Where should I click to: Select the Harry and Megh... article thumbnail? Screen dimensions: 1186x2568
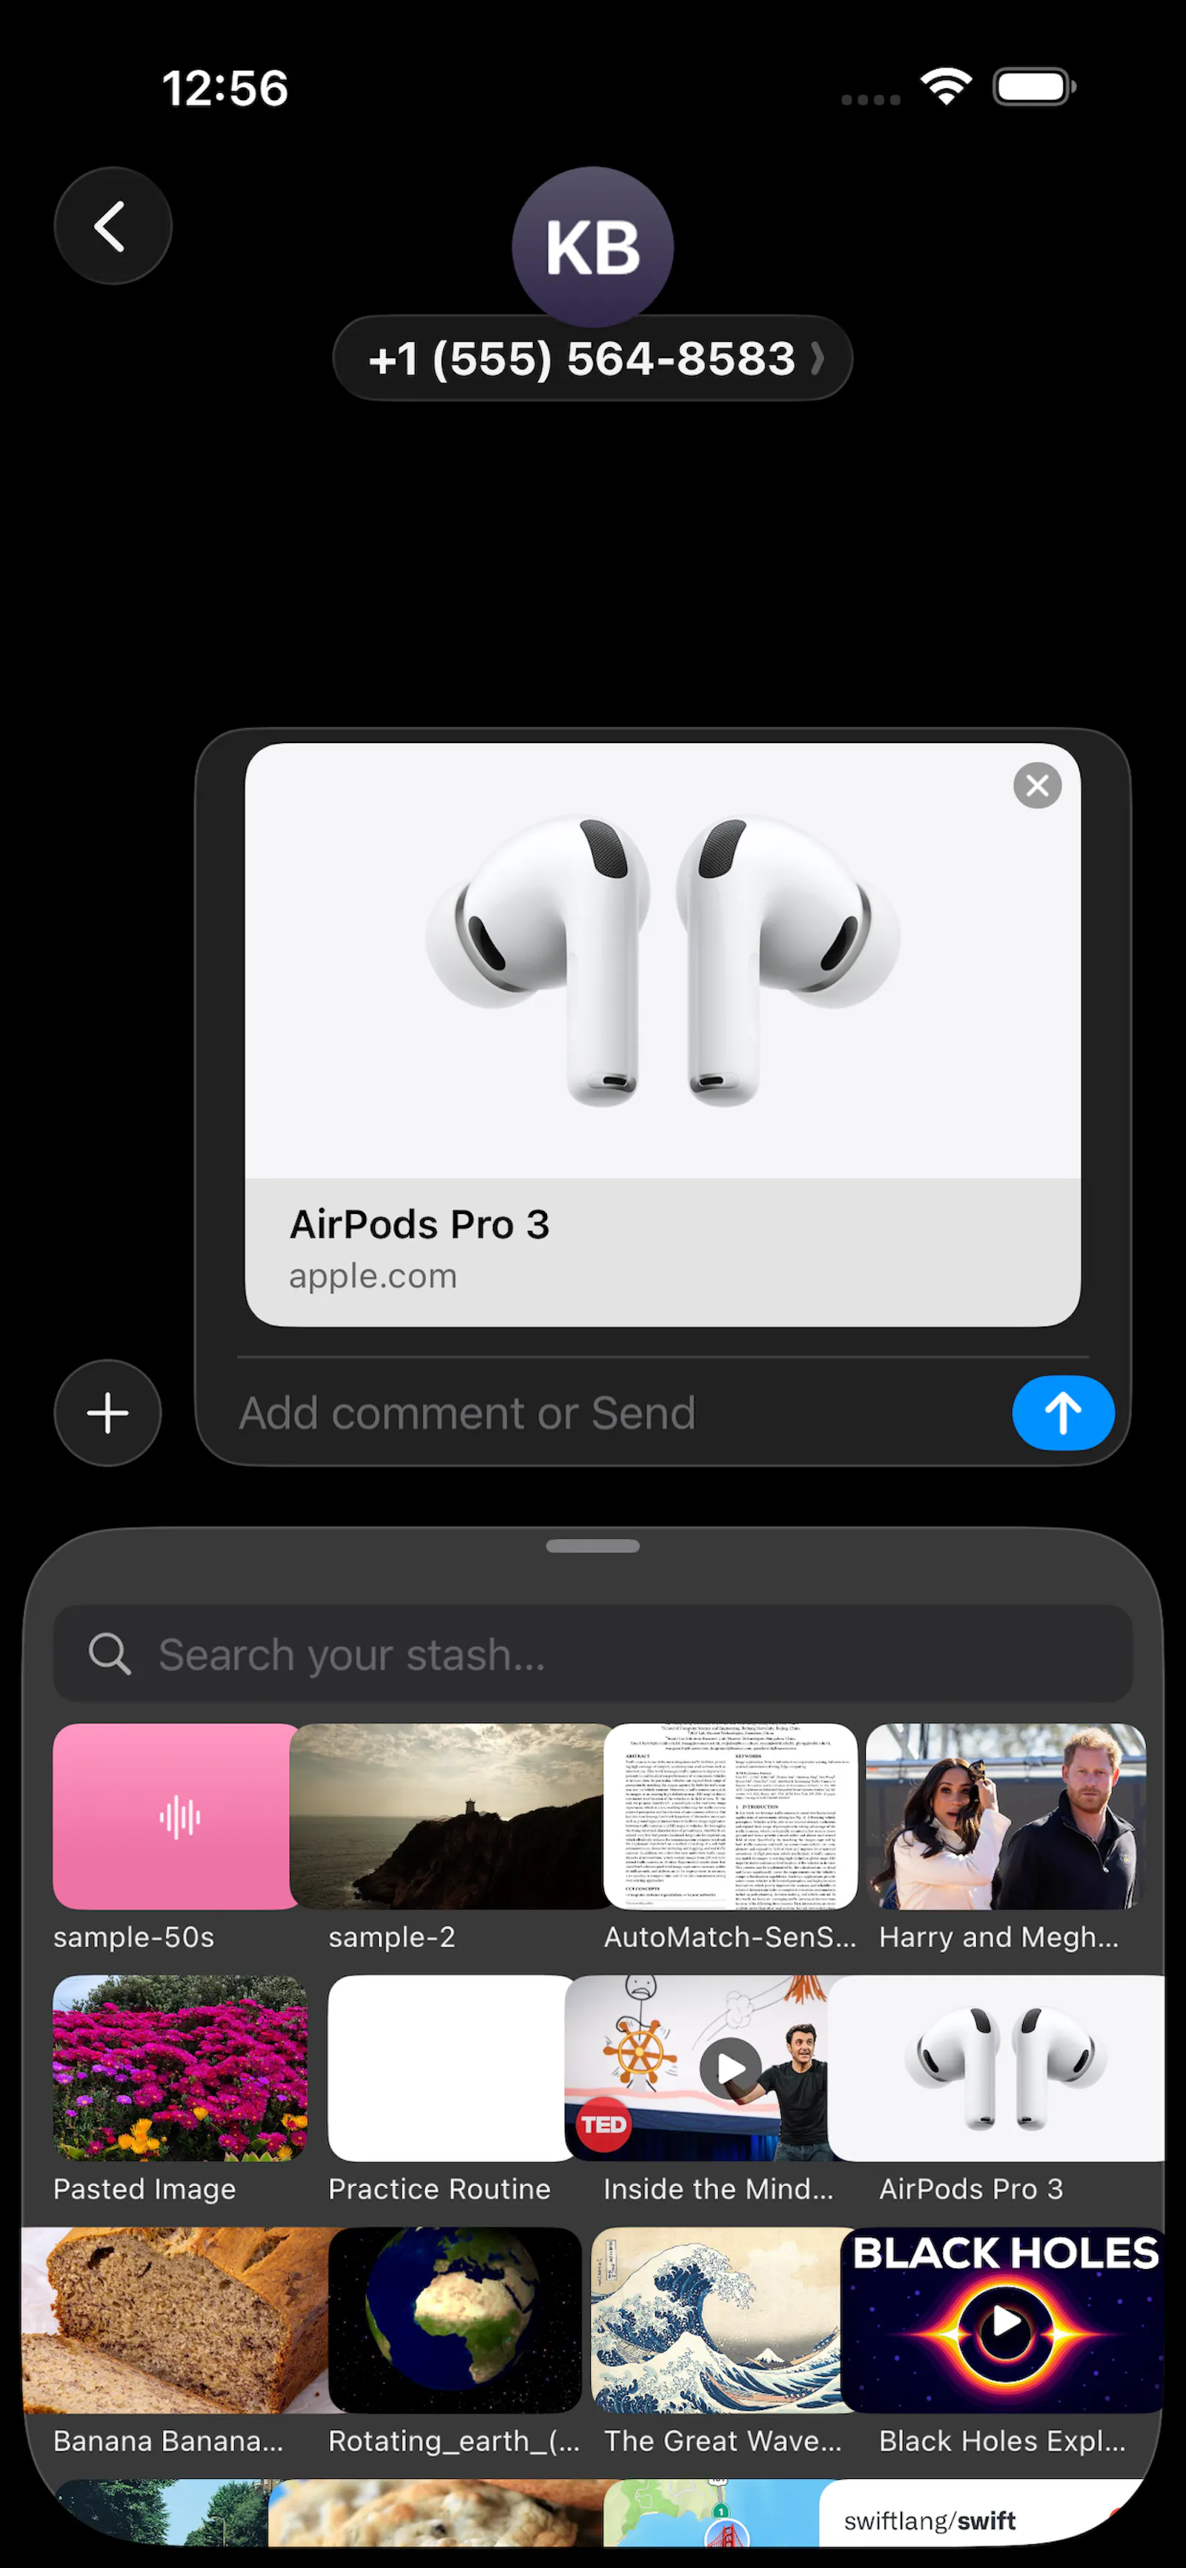[x=1006, y=1816]
